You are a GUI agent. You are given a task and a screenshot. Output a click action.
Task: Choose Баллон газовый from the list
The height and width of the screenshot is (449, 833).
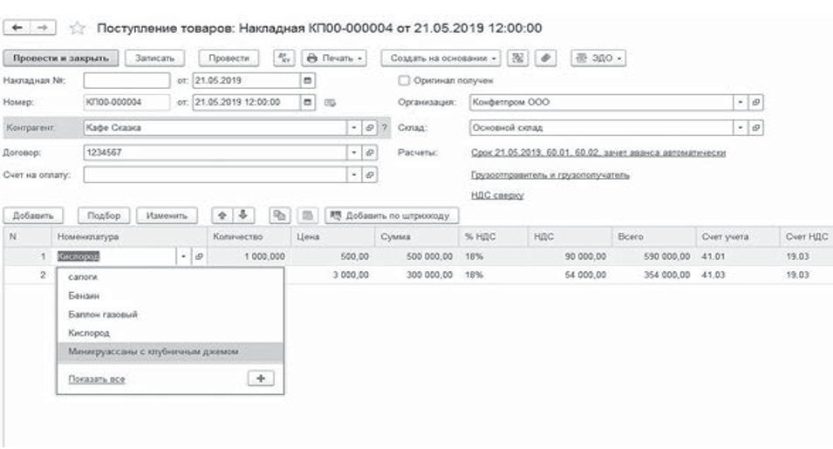(102, 314)
